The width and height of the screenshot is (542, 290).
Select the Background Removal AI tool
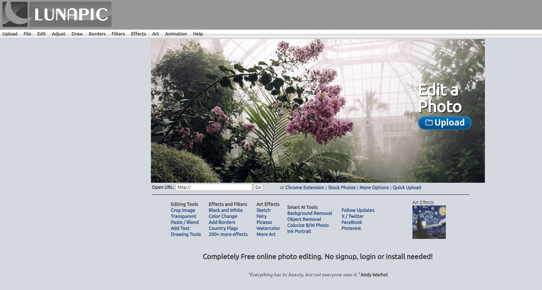point(310,213)
